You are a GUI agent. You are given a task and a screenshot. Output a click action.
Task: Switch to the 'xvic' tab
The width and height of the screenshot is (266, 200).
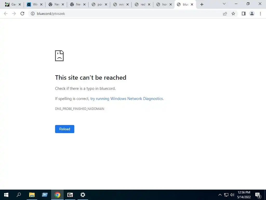click(119, 4)
